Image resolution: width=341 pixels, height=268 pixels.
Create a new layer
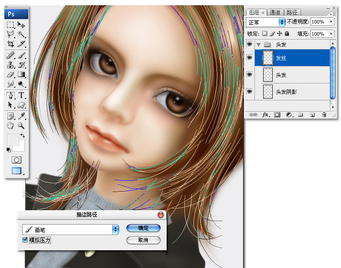pos(312,115)
